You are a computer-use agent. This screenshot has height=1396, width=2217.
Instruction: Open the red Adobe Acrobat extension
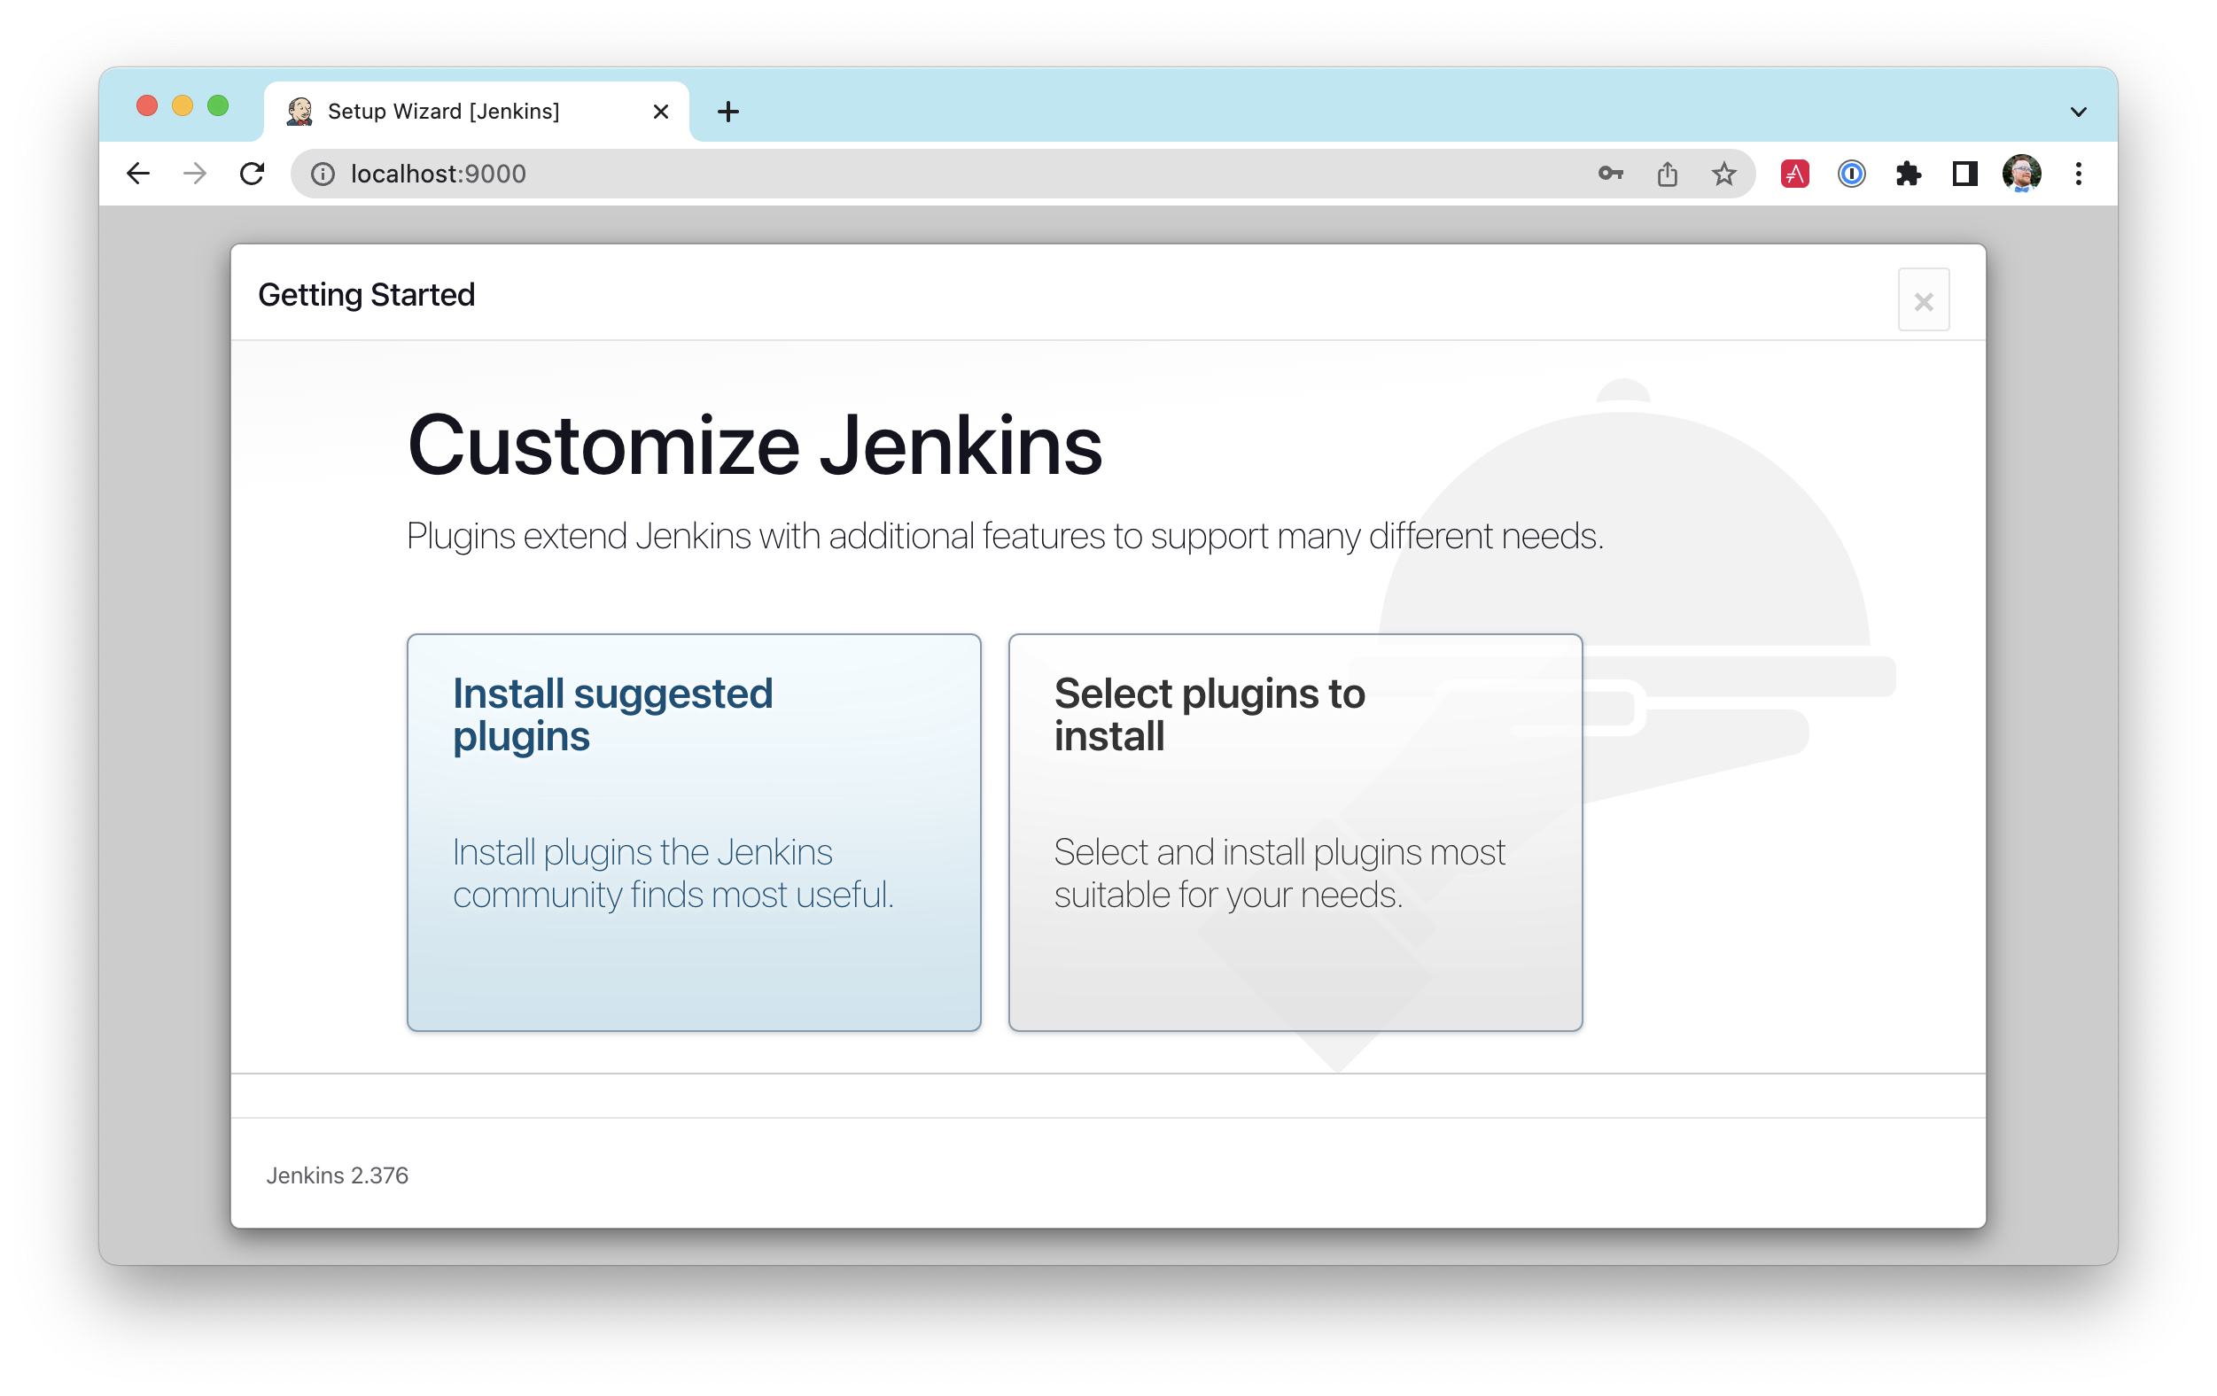(1794, 173)
